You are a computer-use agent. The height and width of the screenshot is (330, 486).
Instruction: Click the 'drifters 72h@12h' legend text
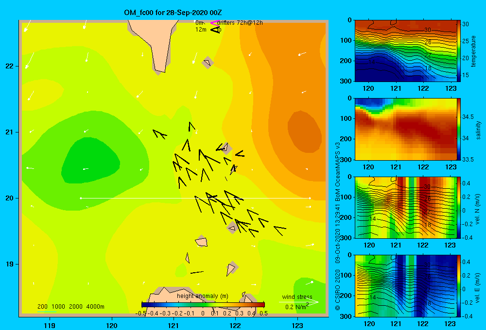[240, 23]
